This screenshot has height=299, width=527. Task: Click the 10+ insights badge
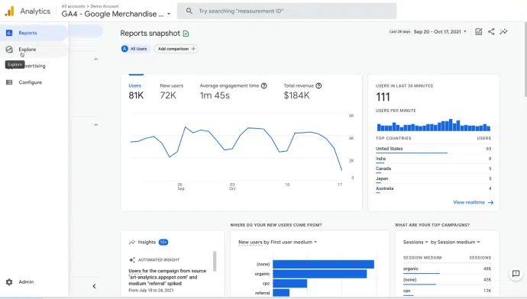(x=163, y=243)
